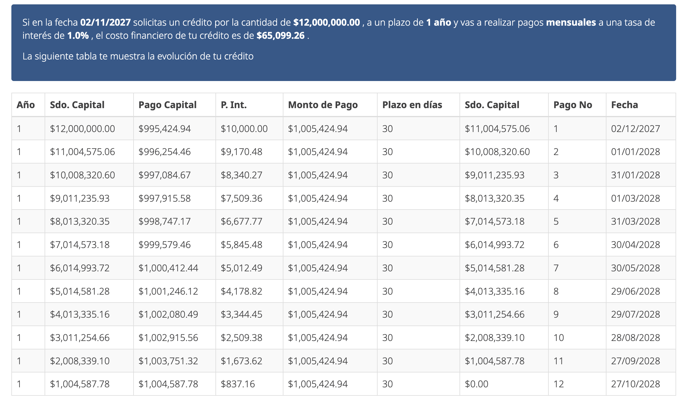The width and height of the screenshot is (684, 401).
Task: Click the pago capital cell $995,424.94
Action: [174, 129]
